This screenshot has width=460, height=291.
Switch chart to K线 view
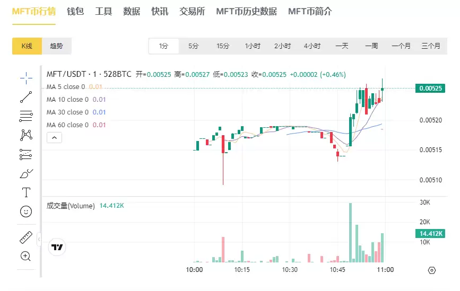pos(27,46)
